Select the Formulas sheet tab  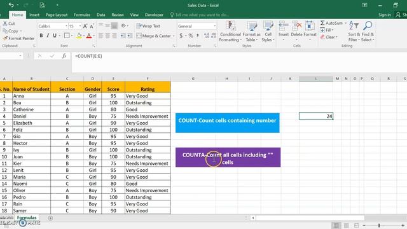pos(27,218)
